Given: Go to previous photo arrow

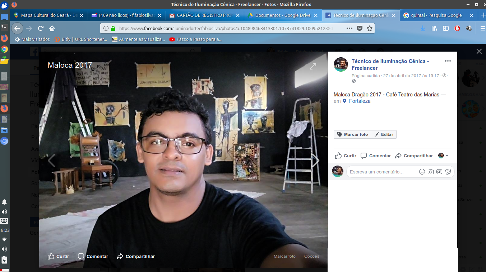Looking at the screenshot, I should [x=52, y=161].
